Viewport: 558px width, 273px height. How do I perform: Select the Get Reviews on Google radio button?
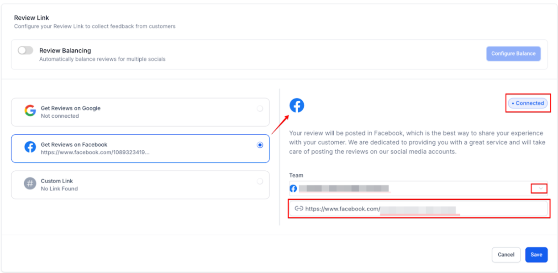coord(260,109)
